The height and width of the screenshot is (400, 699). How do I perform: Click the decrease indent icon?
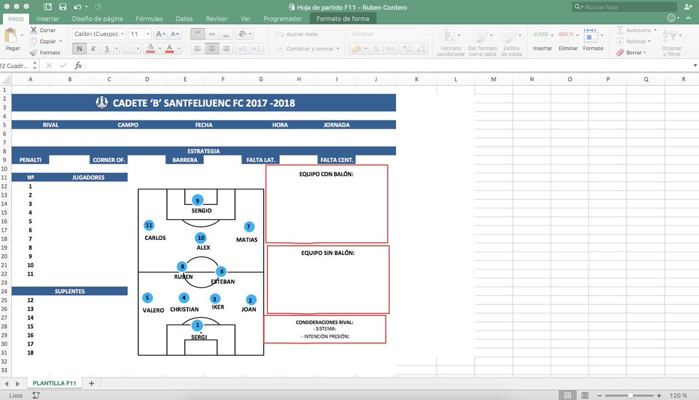pos(241,48)
